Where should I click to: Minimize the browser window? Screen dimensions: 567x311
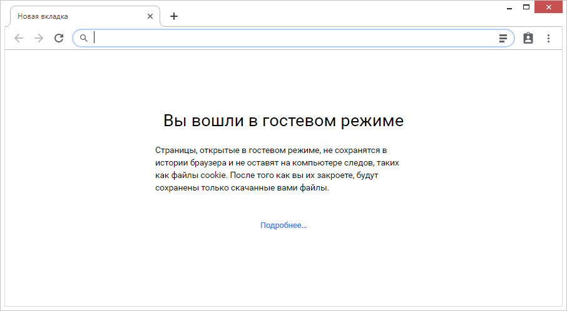(510, 7)
